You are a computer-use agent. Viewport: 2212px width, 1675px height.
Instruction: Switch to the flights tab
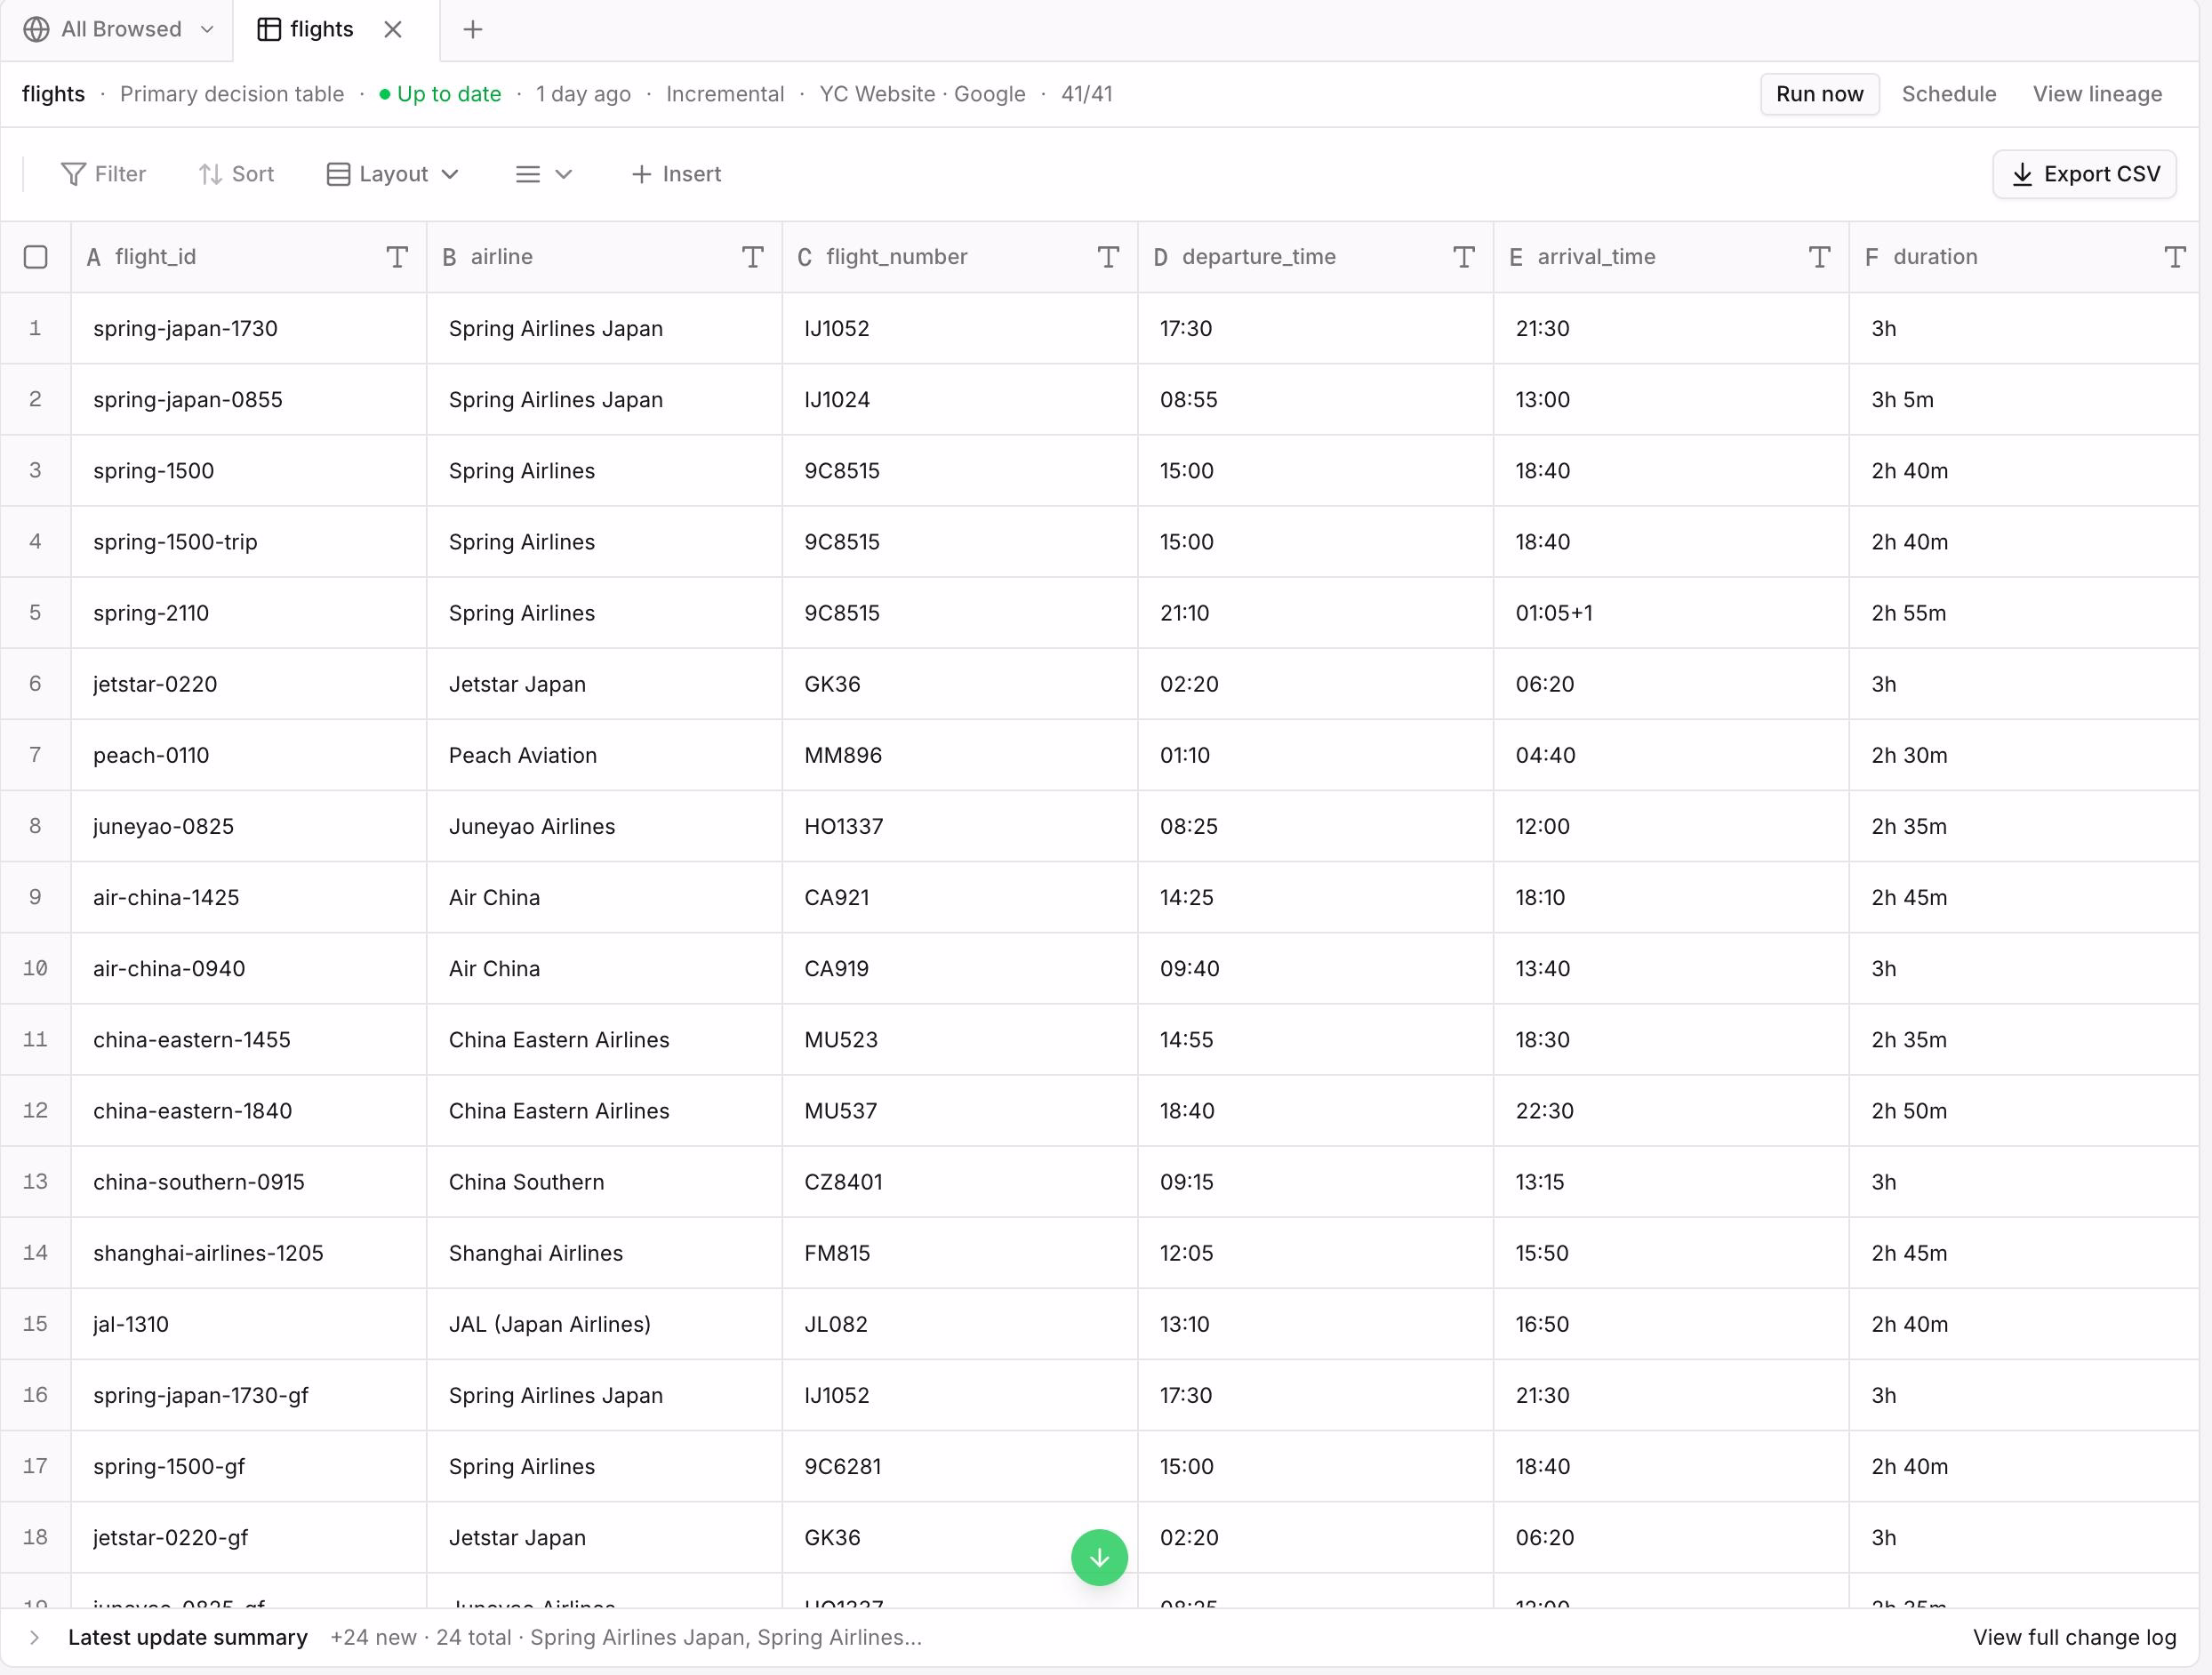[x=306, y=30]
